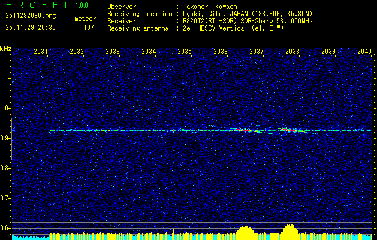This screenshot has width=377, height=240.
Task: Click the kHz axis unit label
Action: tap(5, 49)
